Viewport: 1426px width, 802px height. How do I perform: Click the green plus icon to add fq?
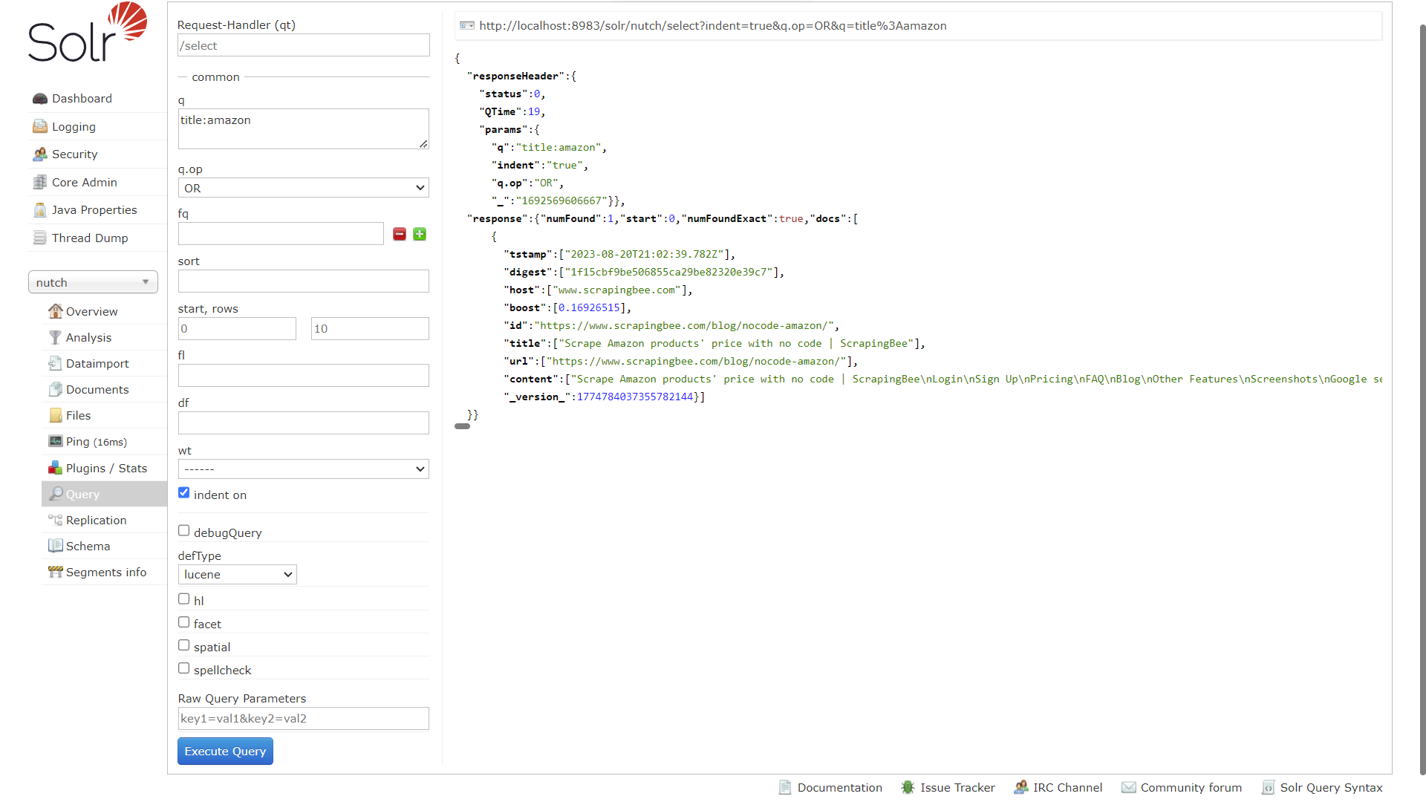pyautogui.click(x=419, y=234)
